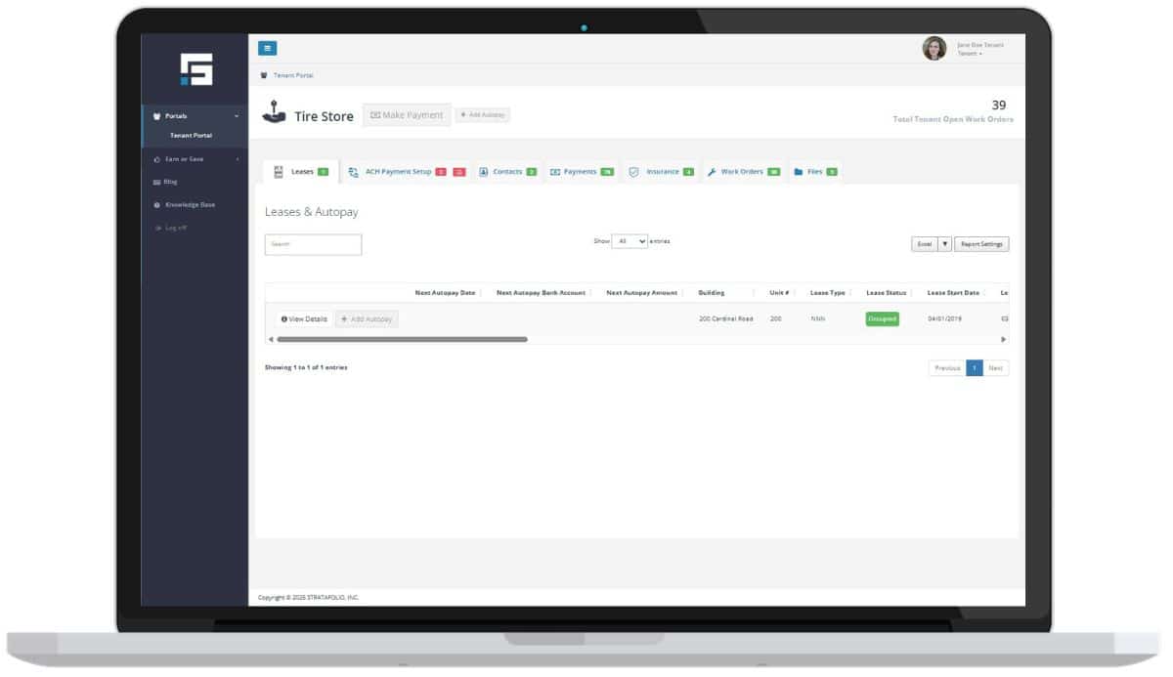
Task: Click Add Autopay in the lease row
Action: (x=367, y=319)
